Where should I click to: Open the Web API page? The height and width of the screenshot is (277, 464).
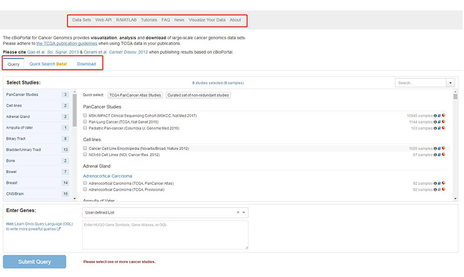point(103,20)
